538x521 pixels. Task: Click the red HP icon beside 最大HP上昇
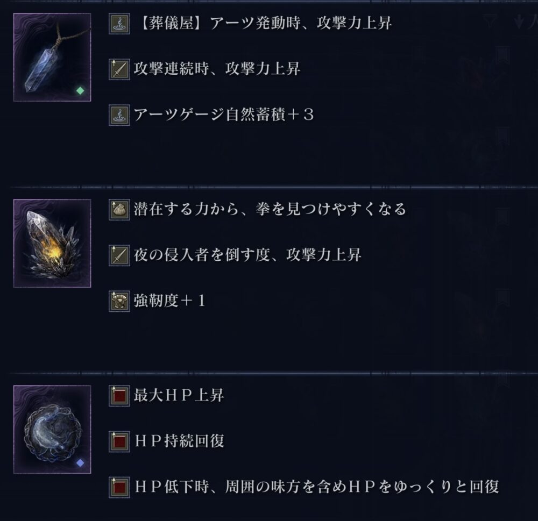coord(119,396)
